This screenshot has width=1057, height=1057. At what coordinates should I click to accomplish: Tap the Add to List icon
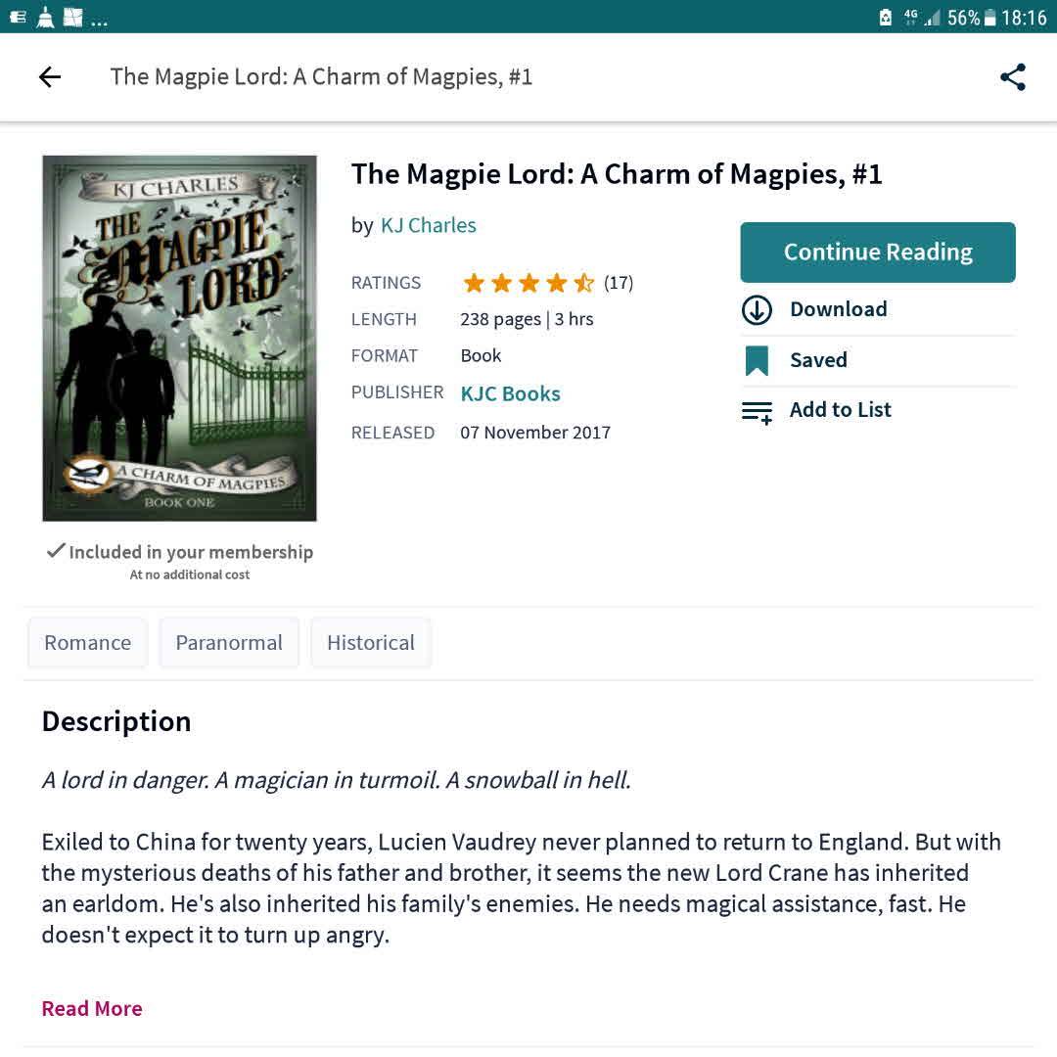pos(757,412)
